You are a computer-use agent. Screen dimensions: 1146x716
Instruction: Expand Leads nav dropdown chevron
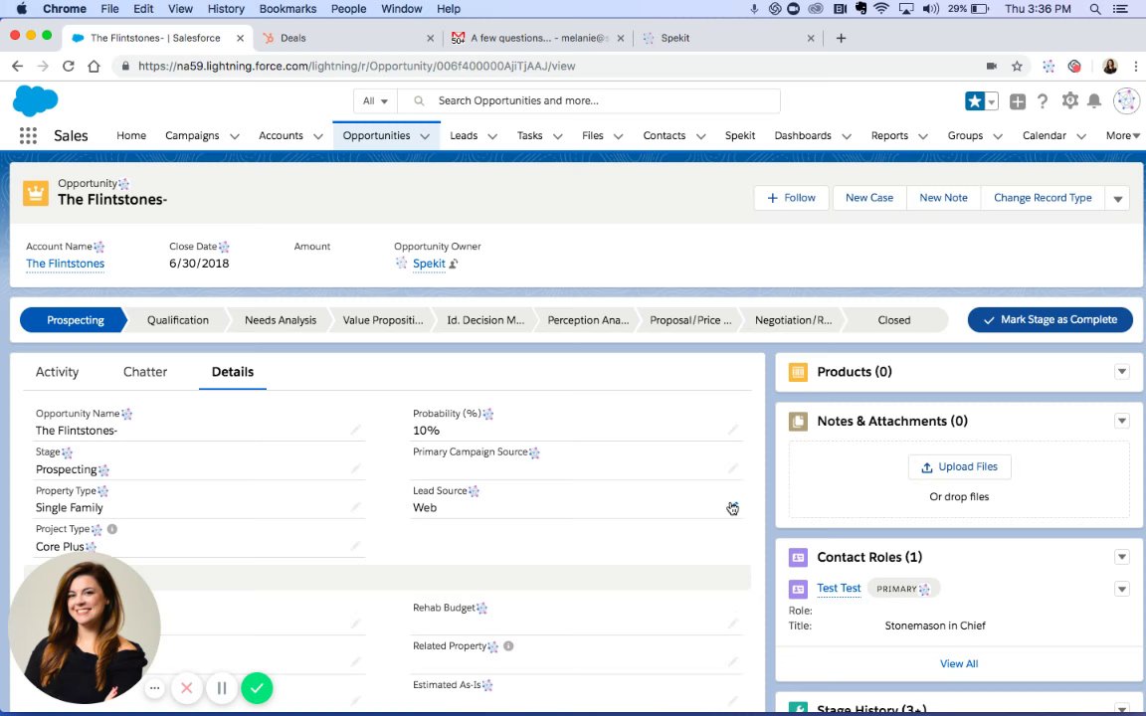tap(492, 136)
